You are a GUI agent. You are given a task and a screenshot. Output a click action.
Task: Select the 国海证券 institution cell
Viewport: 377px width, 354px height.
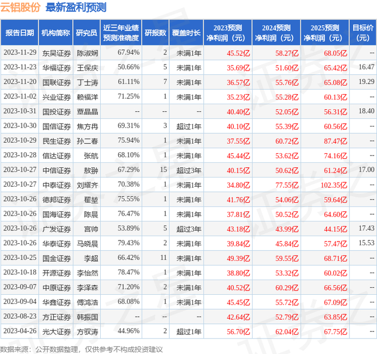click(x=57, y=214)
